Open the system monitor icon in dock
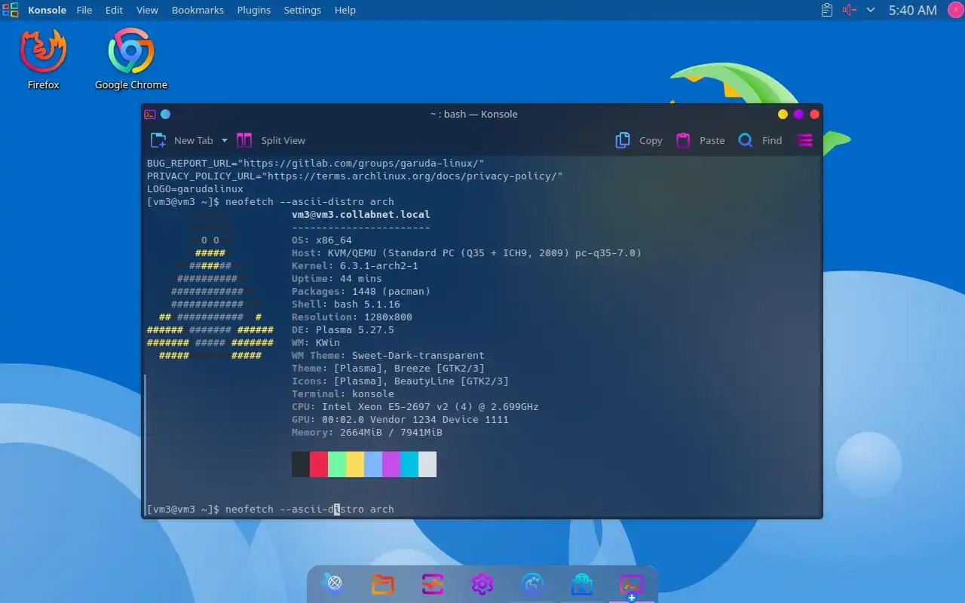Image resolution: width=965 pixels, height=603 pixels. tap(432, 583)
